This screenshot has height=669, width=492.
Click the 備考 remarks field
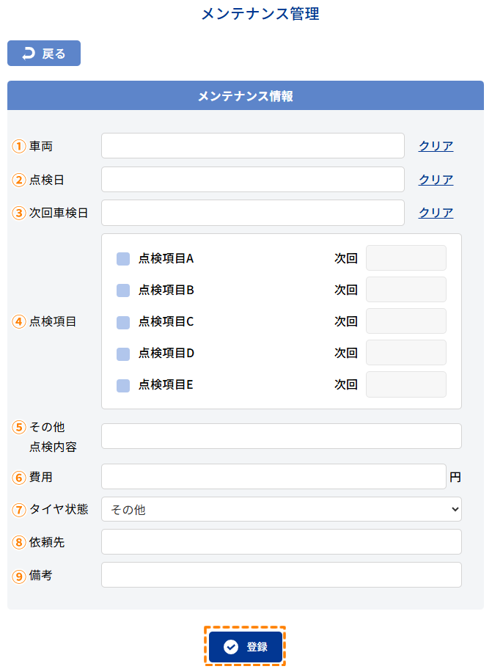(282, 575)
